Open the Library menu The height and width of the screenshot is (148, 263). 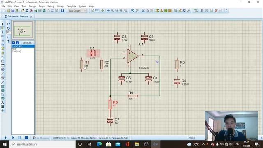(60, 7)
